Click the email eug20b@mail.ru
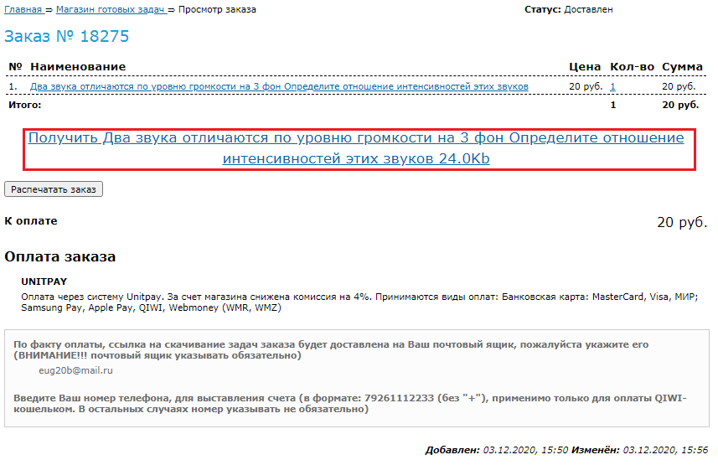This screenshot has height=465, width=718. tap(75, 370)
